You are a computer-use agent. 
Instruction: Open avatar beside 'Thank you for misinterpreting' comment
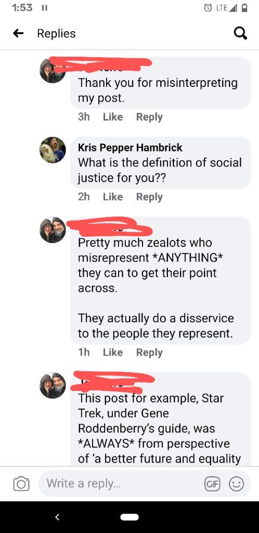click(x=53, y=70)
